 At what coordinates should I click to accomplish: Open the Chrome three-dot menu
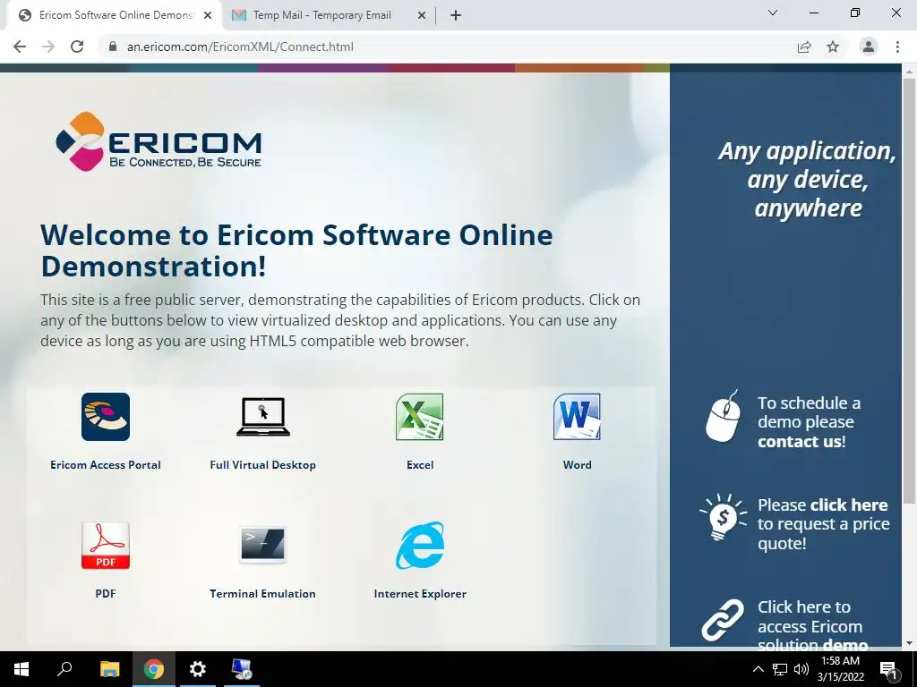(897, 47)
